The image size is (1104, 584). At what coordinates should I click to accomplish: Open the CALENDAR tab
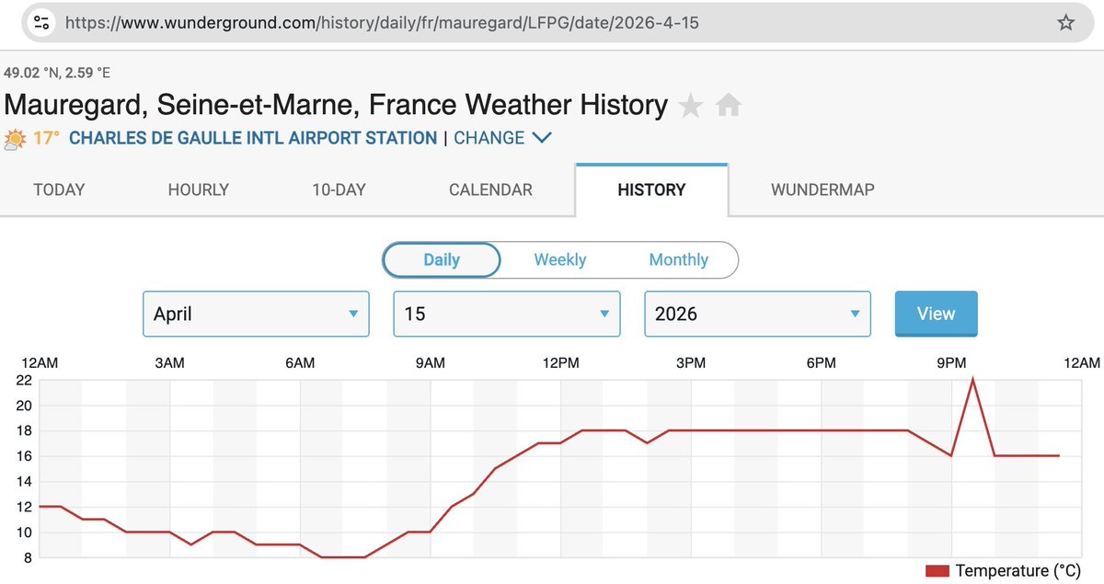pyautogui.click(x=490, y=190)
